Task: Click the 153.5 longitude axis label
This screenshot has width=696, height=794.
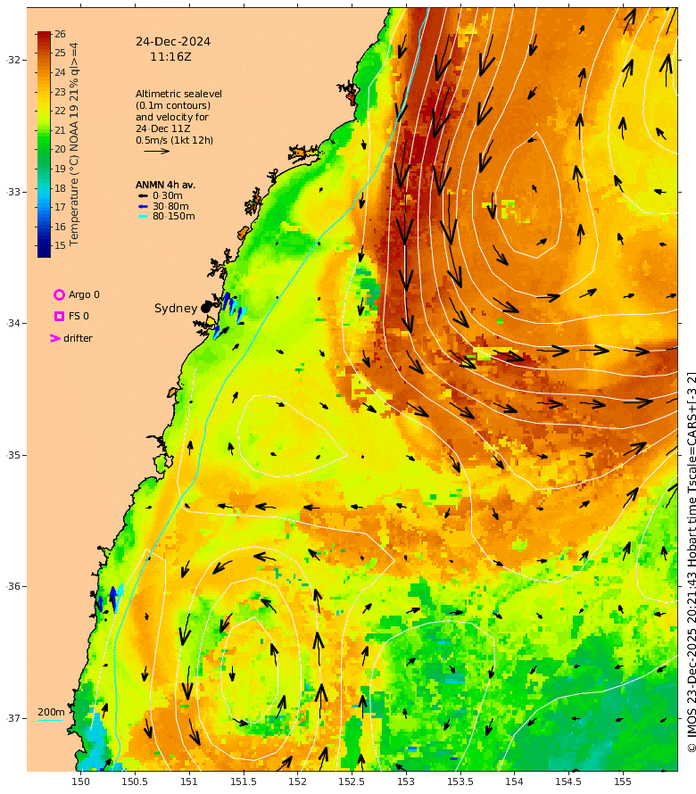Action: pyautogui.click(x=460, y=782)
